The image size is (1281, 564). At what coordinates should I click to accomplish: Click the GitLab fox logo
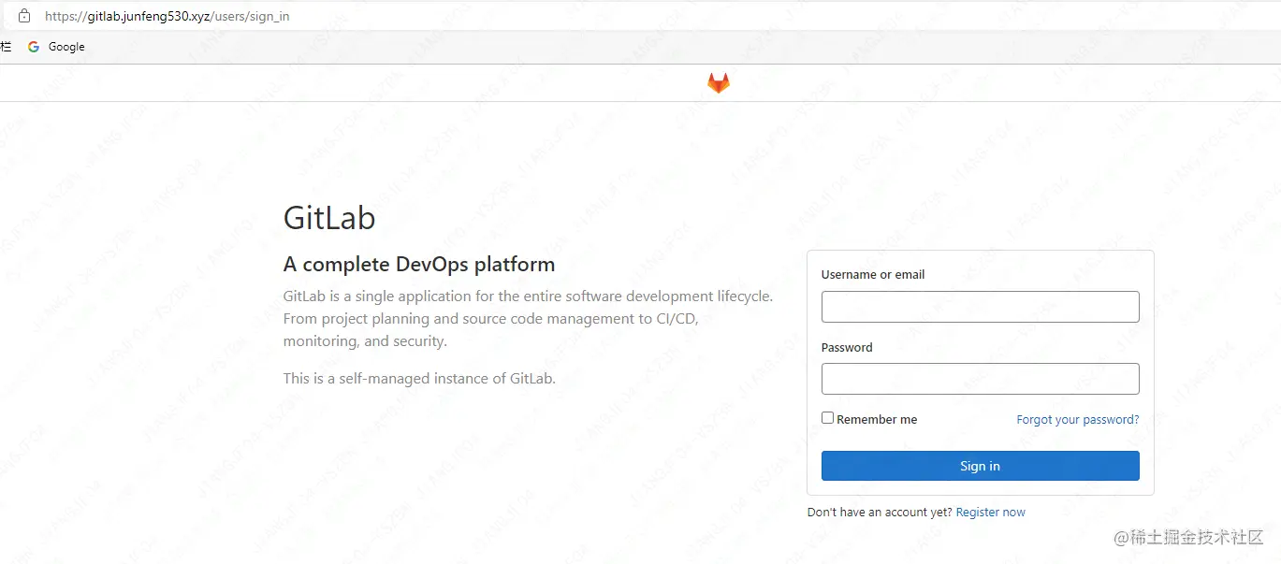718,83
